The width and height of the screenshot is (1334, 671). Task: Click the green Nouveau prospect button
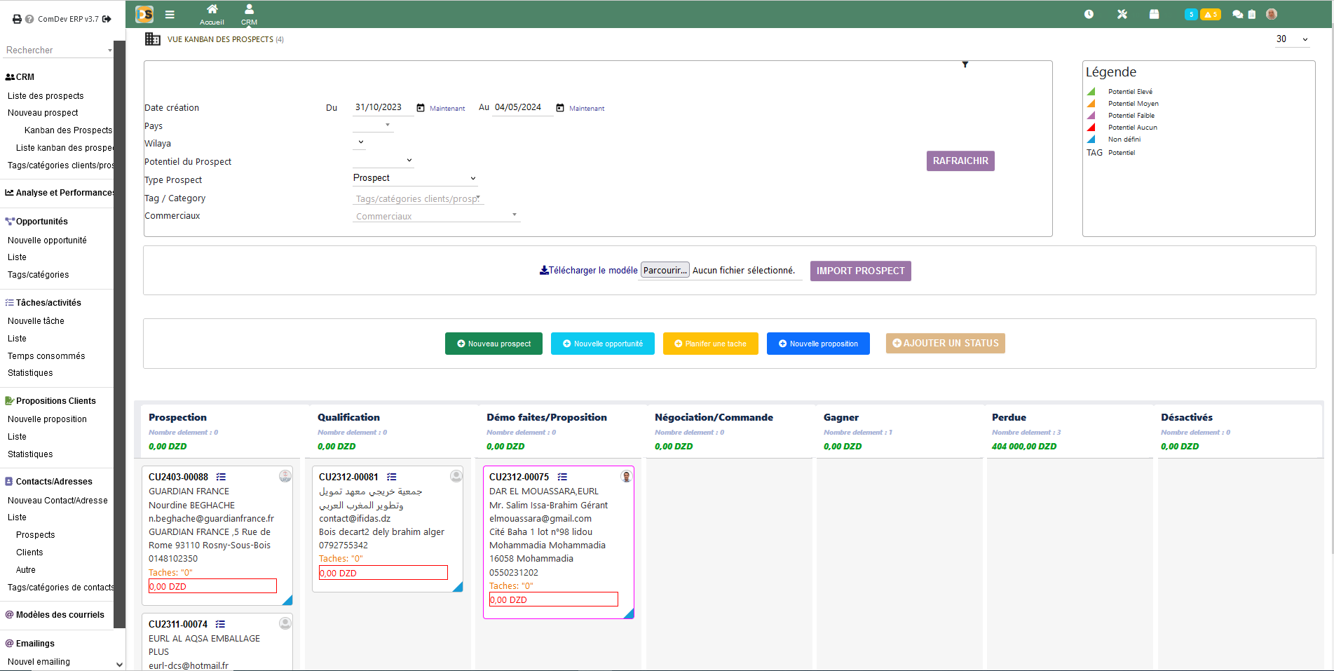point(494,344)
